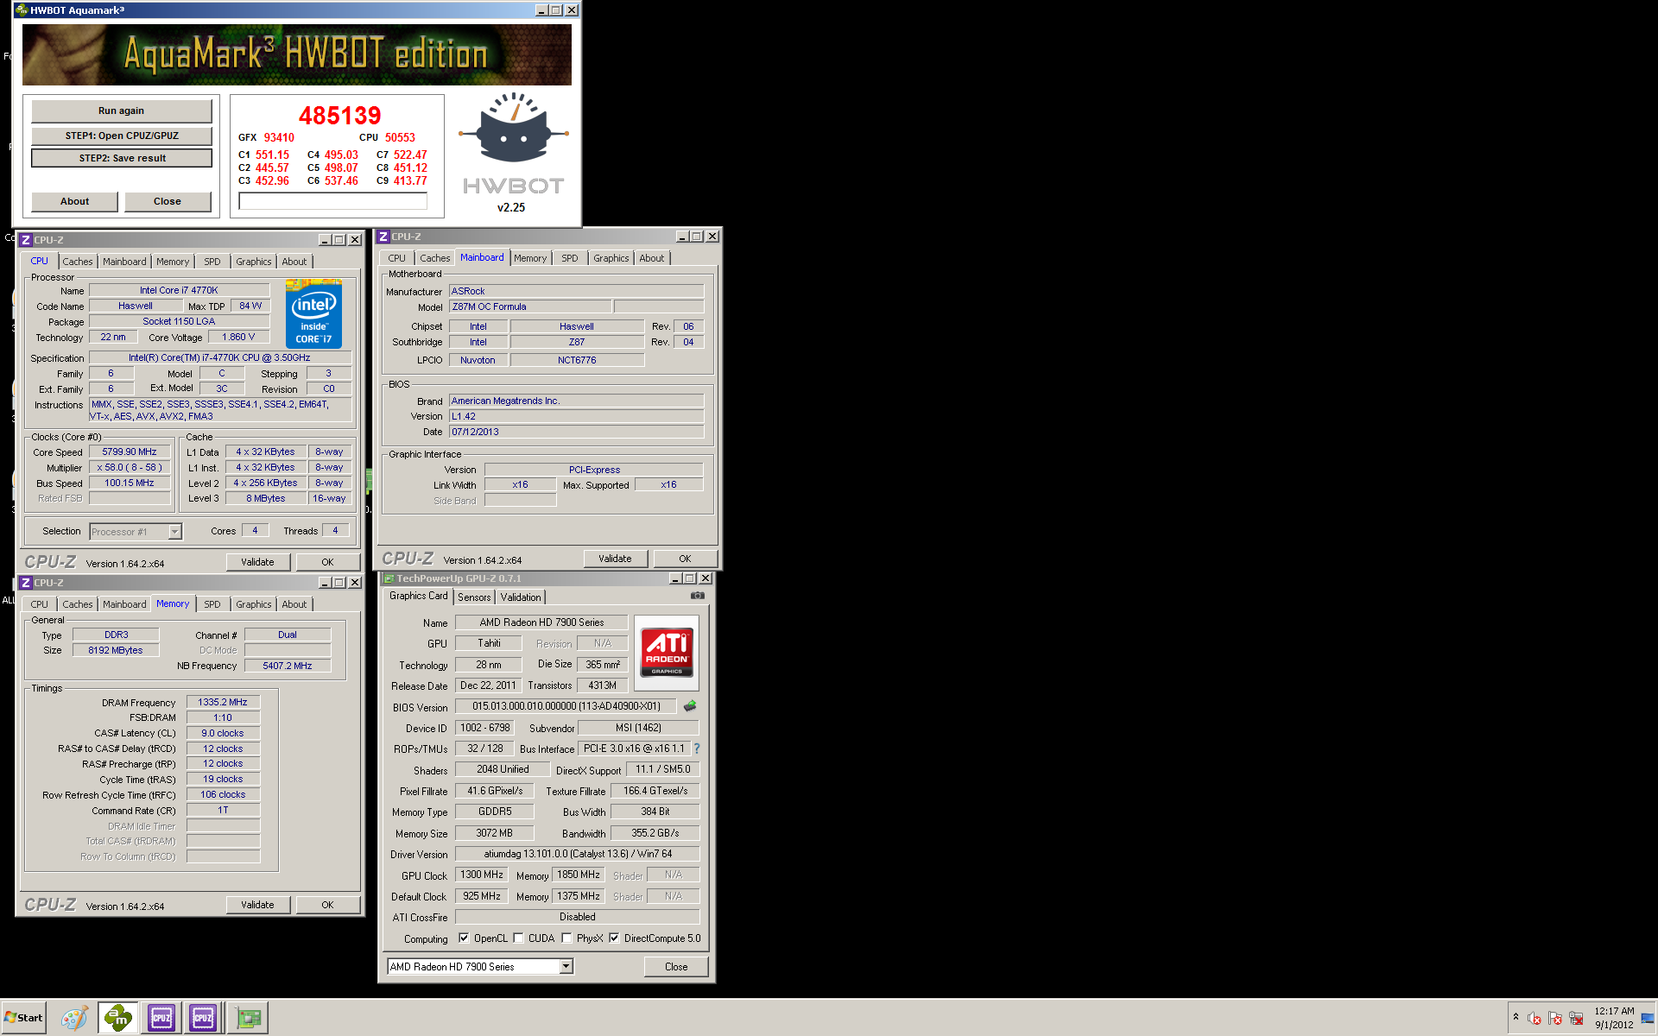This screenshot has height=1036, width=1658.
Task: Save GPU BIOS using the chip icon
Action: click(x=690, y=706)
